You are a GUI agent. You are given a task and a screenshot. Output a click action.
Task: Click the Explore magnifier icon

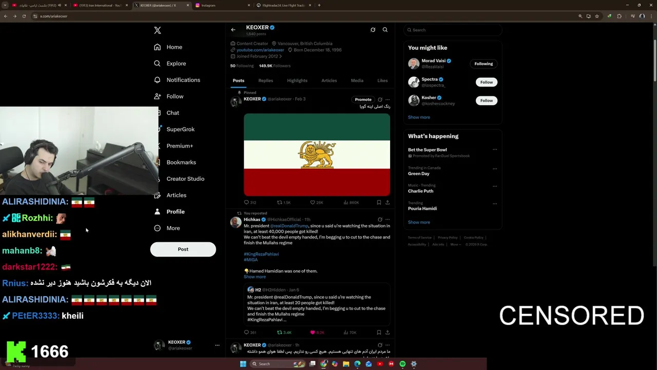click(157, 63)
